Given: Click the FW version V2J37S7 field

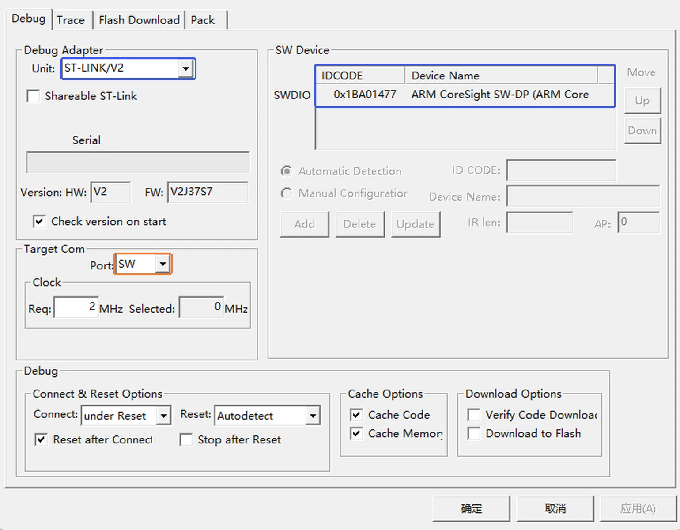Looking at the screenshot, I should (x=208, y=192).
